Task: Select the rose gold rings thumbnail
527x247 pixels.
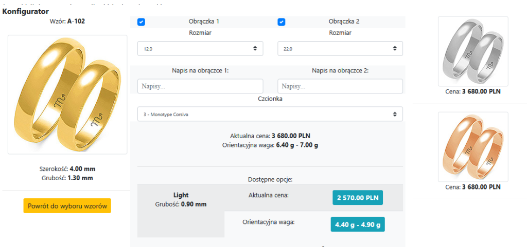Action: pos(473,147)
